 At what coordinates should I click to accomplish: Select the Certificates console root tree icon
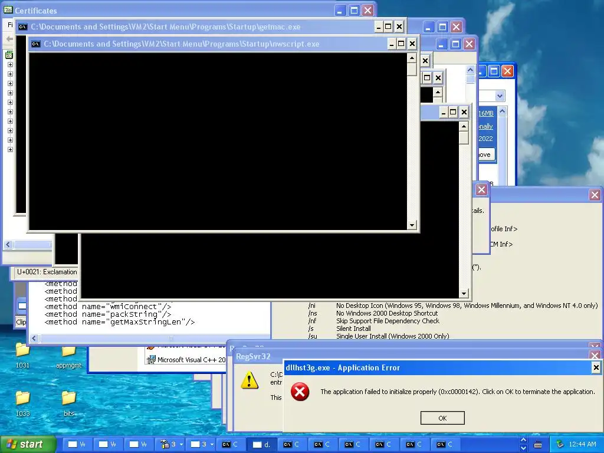click(x=9, y=55)
